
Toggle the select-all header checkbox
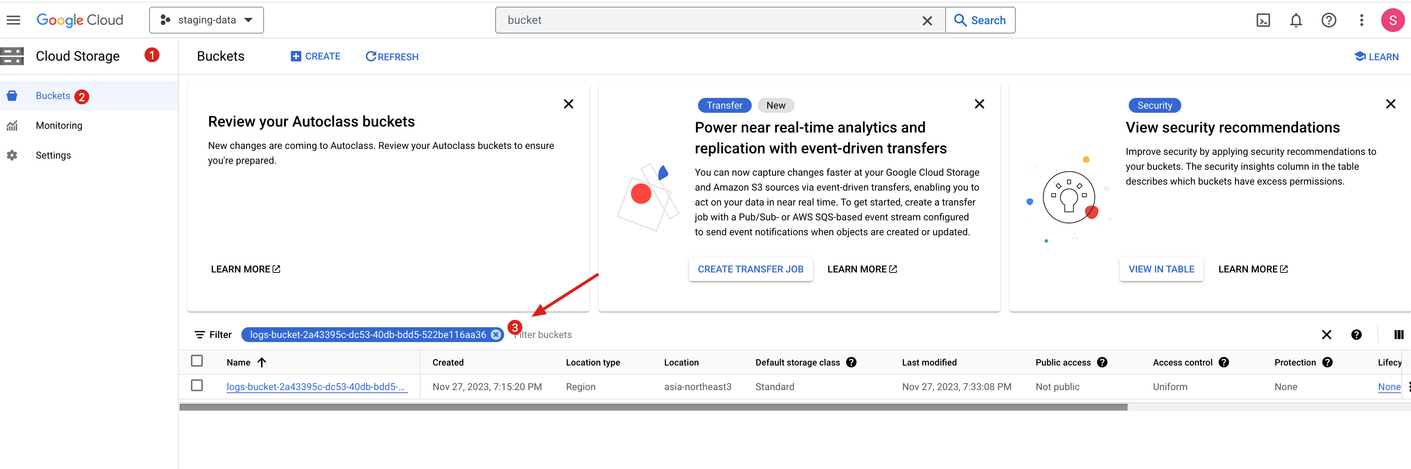[197, 361]
